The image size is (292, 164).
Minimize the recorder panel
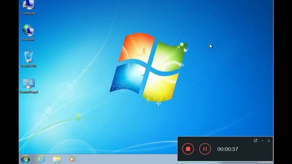262,141
